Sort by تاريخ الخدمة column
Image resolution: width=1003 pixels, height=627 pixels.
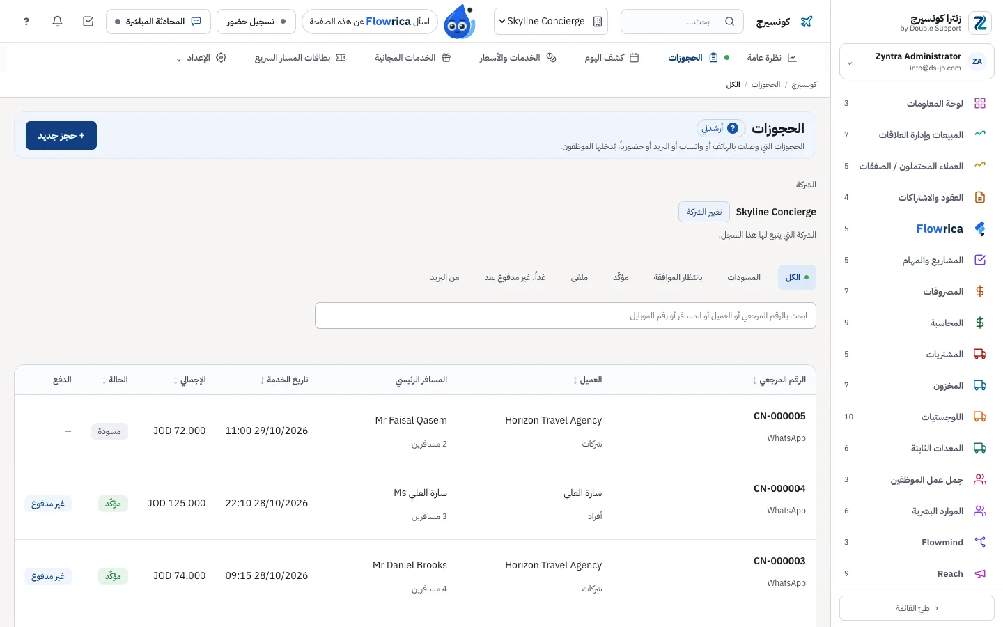pyautogui.click(x=284, y=380)
